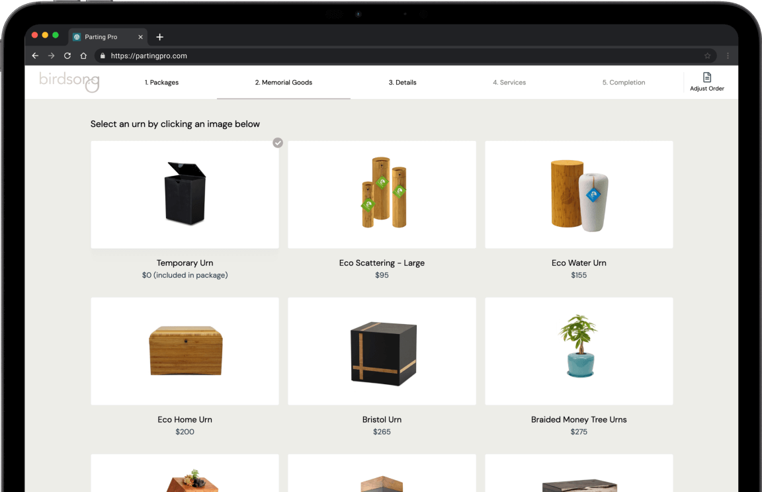Select the Parting Pro browser tab
Viewport: 762px width, 492px height.
point(108,37)
